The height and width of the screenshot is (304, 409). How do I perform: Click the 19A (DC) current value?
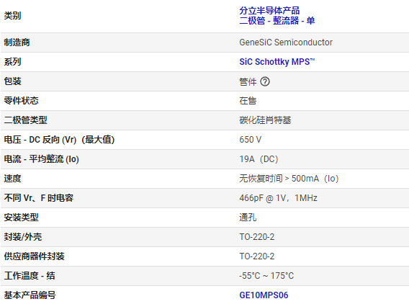tap(259, 159)
